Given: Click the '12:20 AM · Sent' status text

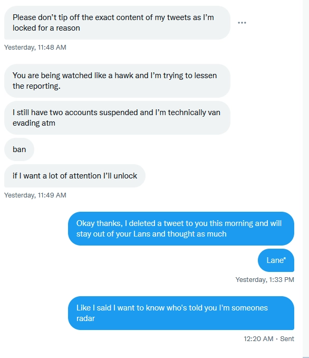Looking at the screenshot, I should click(x=269, y=339).
